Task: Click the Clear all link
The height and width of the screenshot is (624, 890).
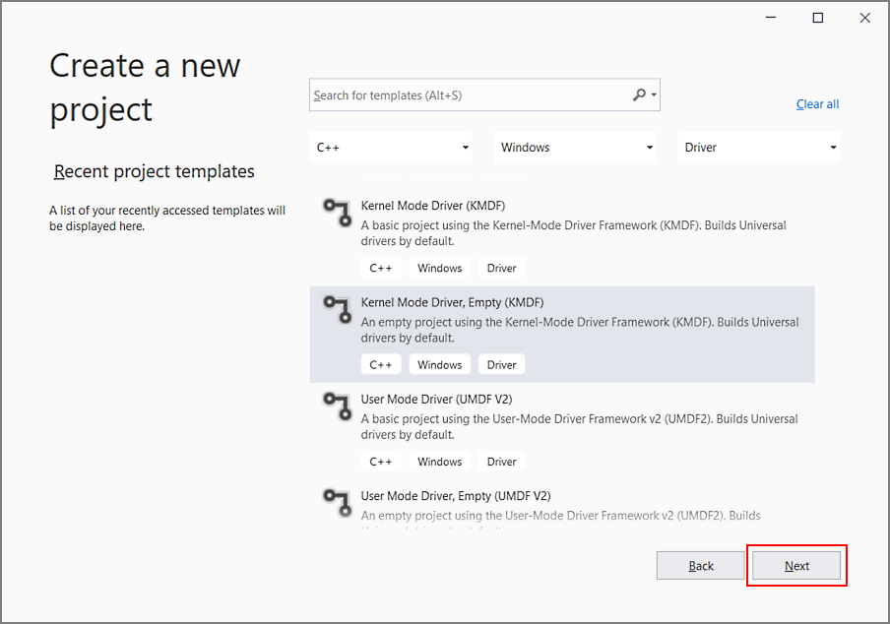Action: tap(817, 103)
